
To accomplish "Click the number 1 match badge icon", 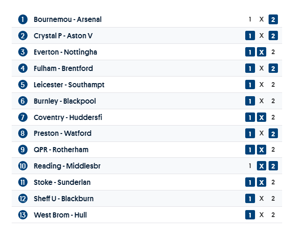I will 23,20.
